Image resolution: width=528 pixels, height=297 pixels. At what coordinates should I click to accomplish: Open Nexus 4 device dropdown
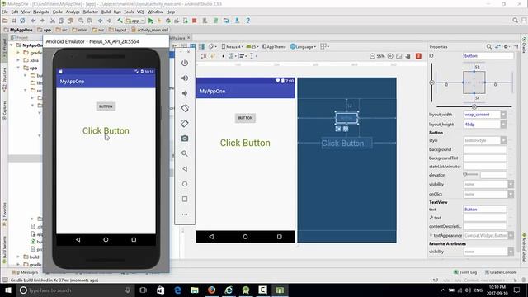(x=232, y=46)
